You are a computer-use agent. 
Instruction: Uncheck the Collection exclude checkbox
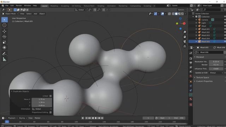point(196,17)
